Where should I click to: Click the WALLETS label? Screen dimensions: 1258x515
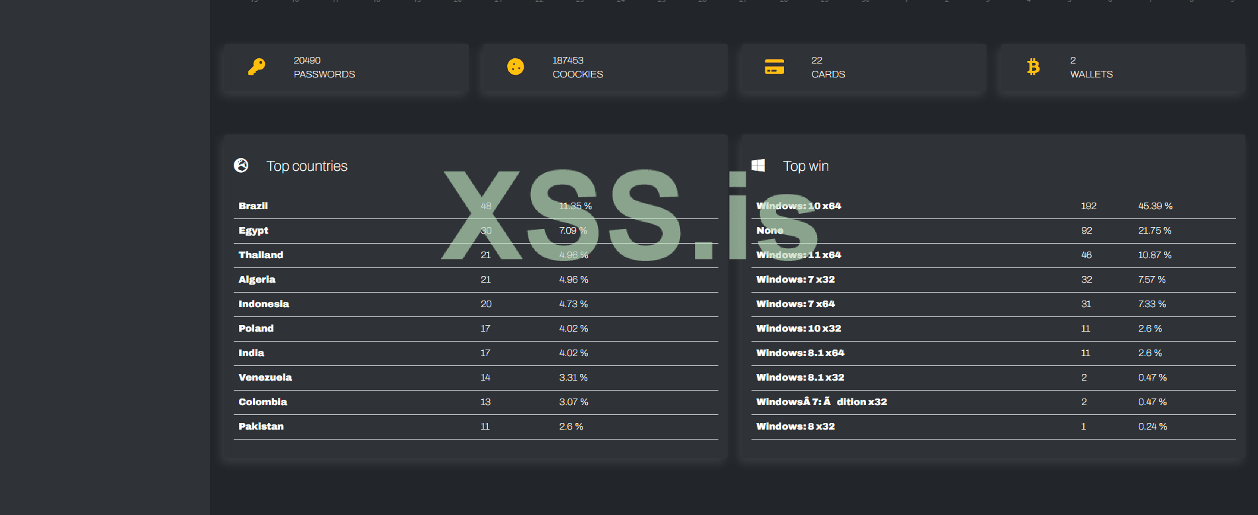1092,74
